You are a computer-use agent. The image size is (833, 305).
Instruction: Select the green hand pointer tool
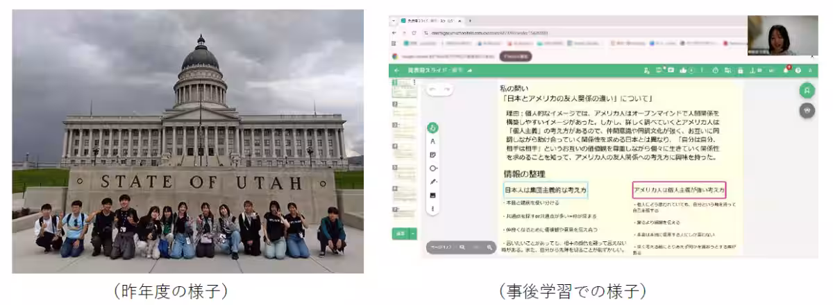click(433, 128)
